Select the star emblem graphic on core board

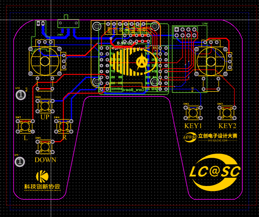point(142,61)
